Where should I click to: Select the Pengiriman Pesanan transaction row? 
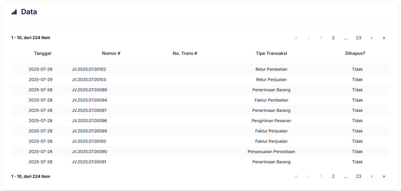click(x=271, y=121)
